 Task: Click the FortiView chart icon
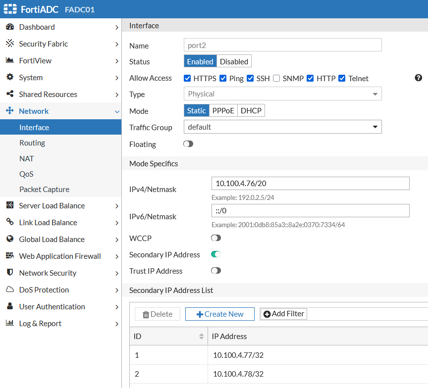pyautogui.click(x=9, y=61)
